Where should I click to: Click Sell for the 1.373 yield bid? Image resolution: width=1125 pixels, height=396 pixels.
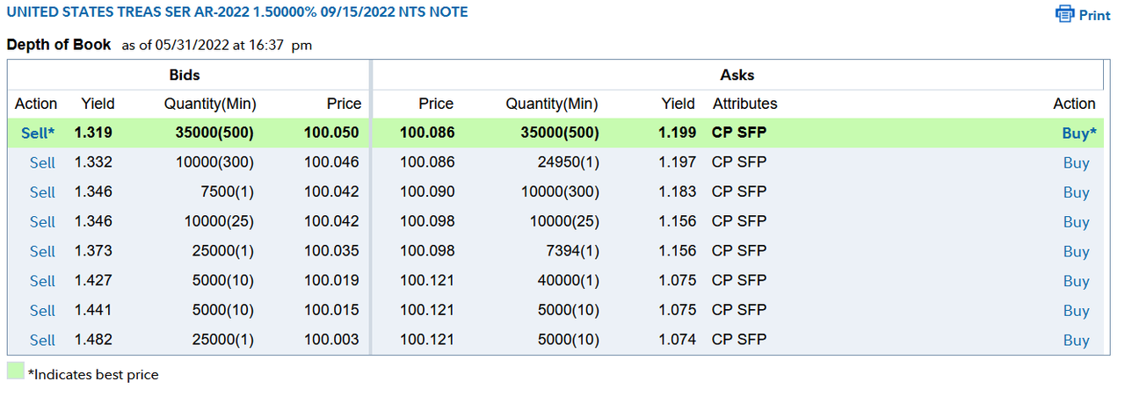pyautogui.click(x=42, y=251)
